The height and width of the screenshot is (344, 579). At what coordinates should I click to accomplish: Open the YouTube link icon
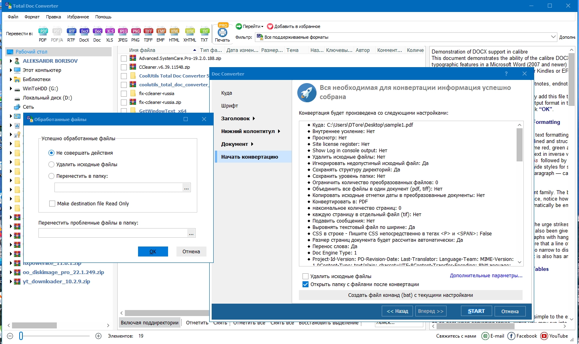point(544,336)
